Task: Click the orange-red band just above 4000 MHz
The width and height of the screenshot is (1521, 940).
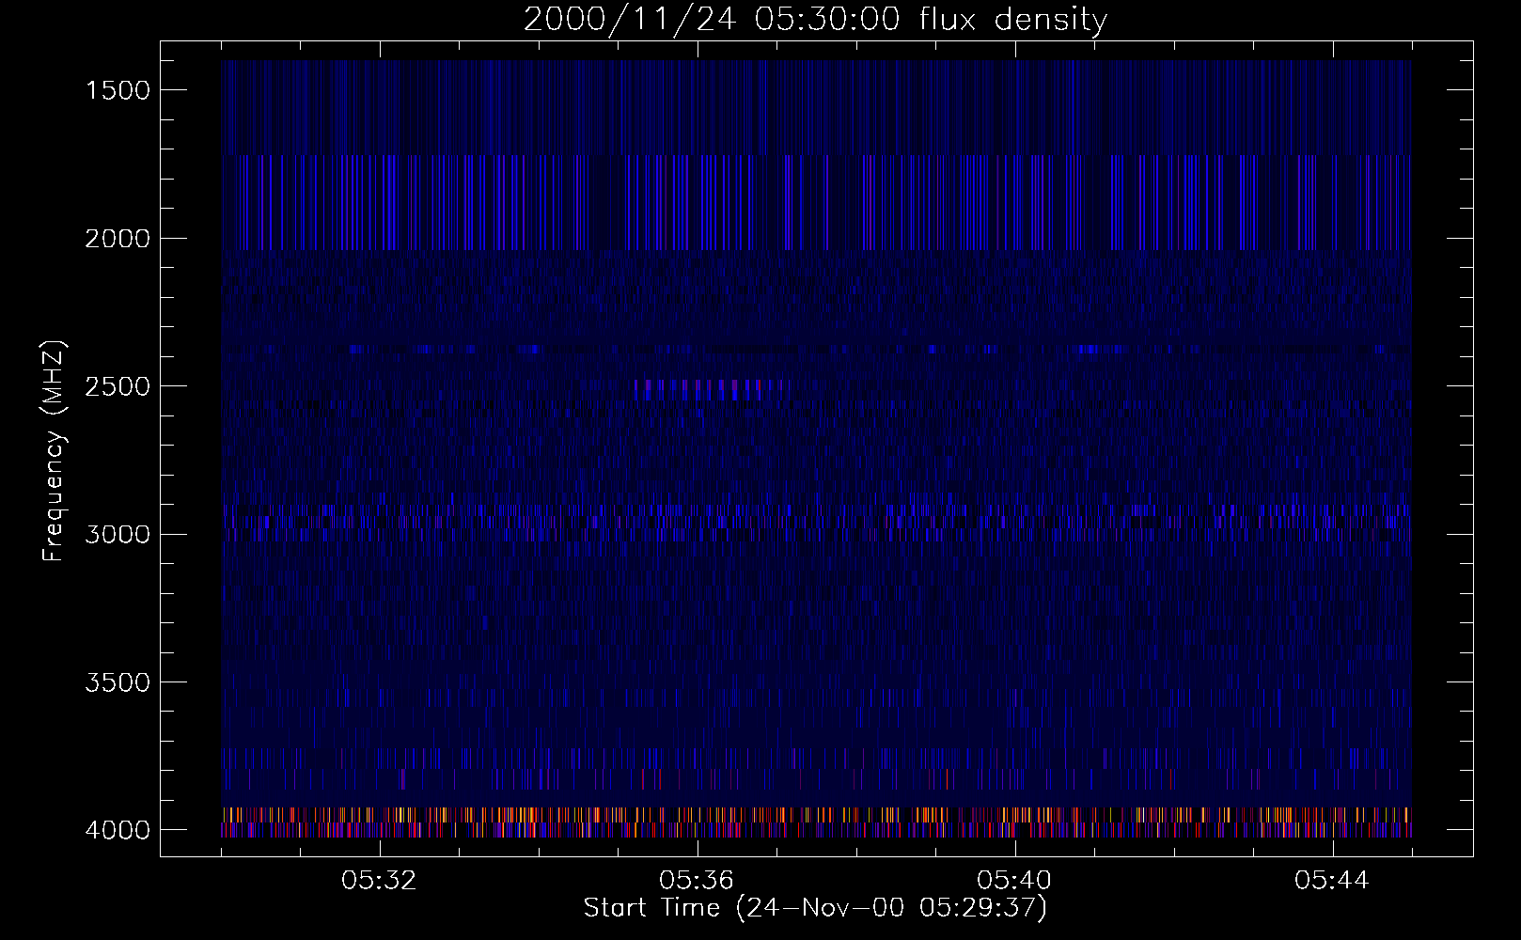Action: click(817, 814)
